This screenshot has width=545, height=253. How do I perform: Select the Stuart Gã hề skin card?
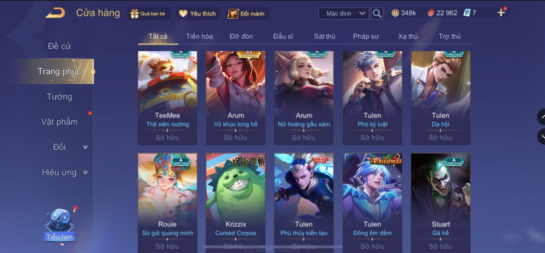[x=441, y=203]
